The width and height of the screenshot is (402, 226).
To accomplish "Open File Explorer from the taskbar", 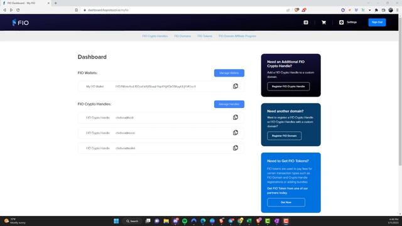I will coord(166,221).
